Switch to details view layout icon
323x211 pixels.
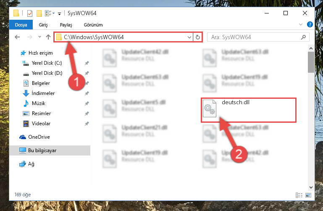[x=299, y=195]
